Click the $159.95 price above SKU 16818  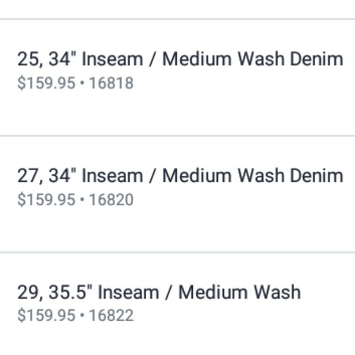46,83
